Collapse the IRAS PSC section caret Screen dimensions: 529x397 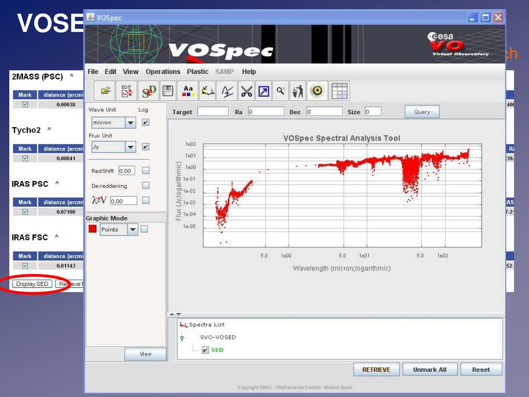[57, 183]
